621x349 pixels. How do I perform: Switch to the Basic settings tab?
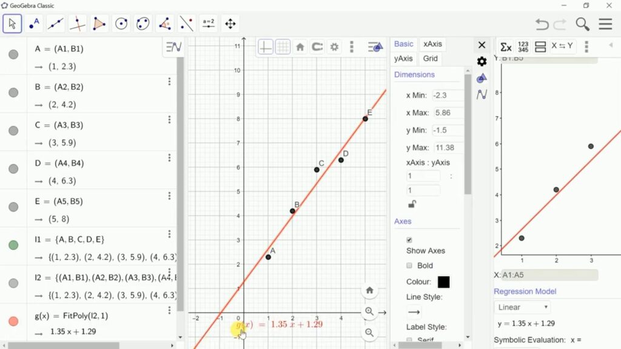tap(403, 44)
